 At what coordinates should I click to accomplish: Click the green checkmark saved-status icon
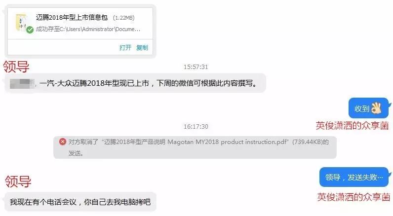click(x=30, y=30)
